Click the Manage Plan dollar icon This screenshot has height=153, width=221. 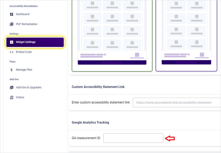click(x=12, y=70)
